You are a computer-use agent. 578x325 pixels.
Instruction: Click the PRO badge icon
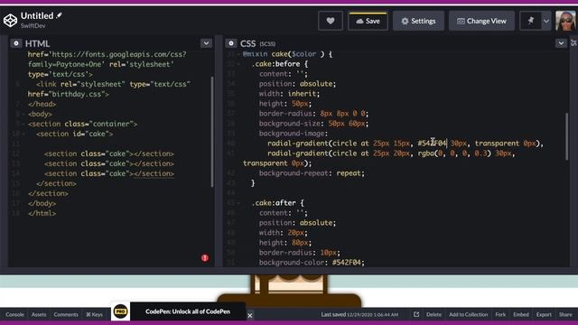[120, 311]
